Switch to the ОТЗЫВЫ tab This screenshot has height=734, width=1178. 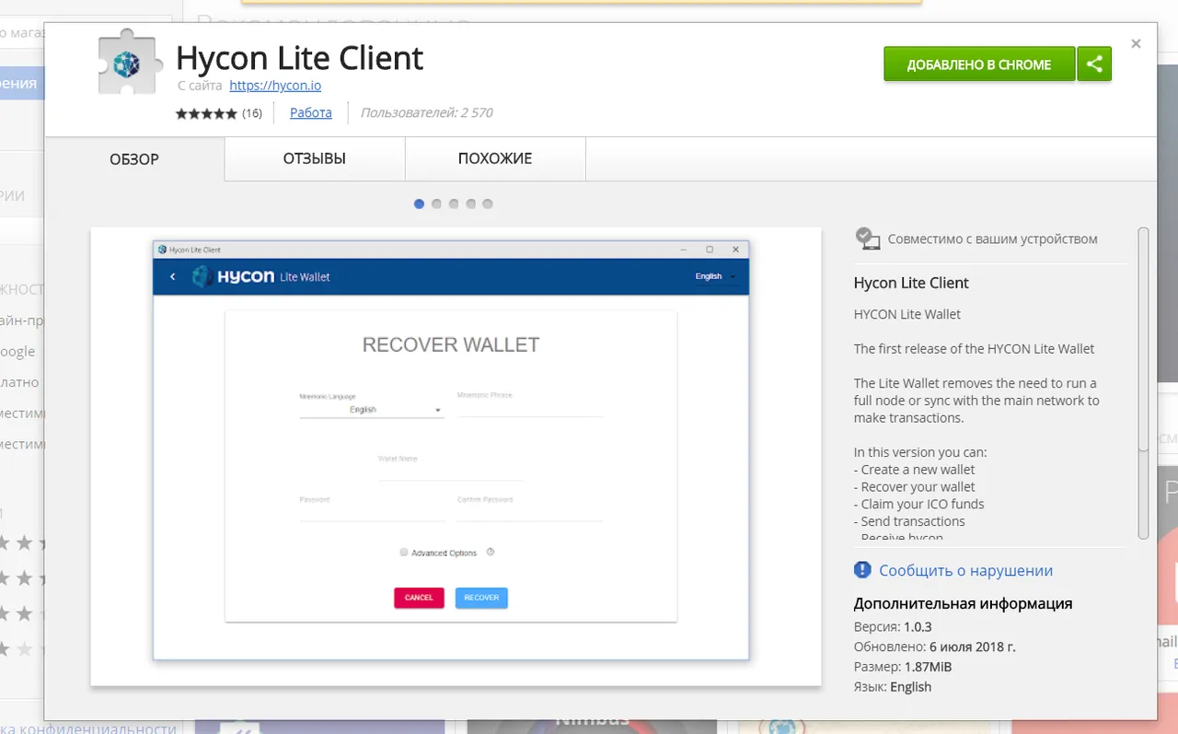[x=315, y=158]
